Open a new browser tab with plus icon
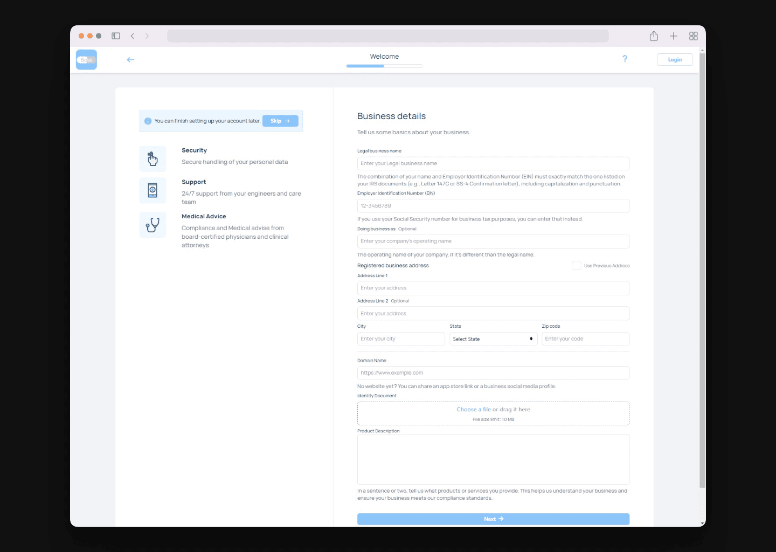The width and height of the screenshot is (776, 552). tap(673, 36)
